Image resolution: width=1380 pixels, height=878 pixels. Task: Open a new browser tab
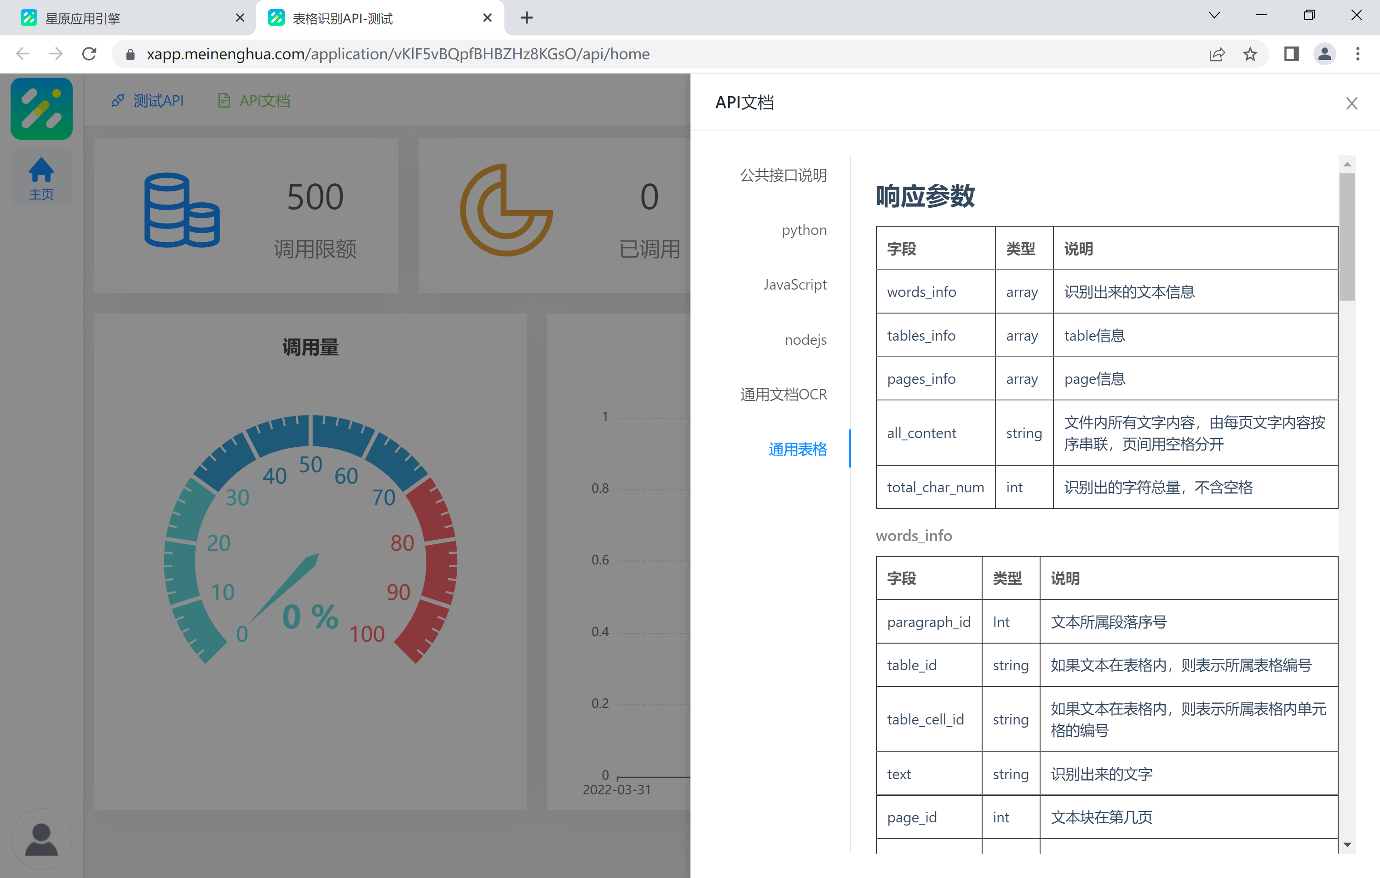[527, 18]
